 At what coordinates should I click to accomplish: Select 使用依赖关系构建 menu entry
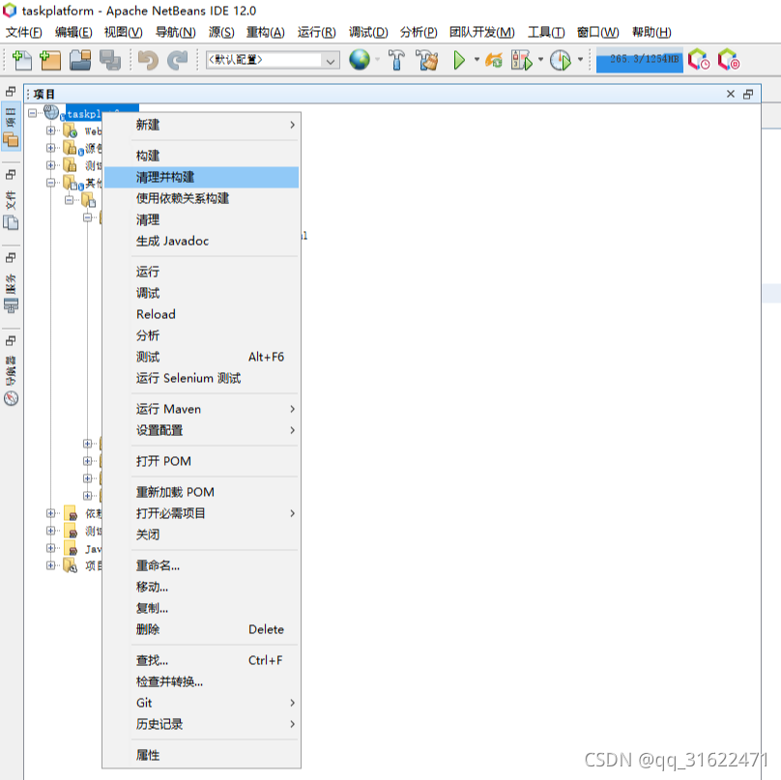201,198
